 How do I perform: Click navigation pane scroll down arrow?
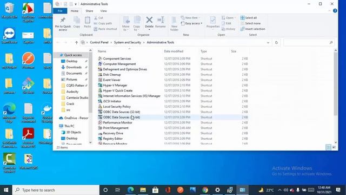90,142
